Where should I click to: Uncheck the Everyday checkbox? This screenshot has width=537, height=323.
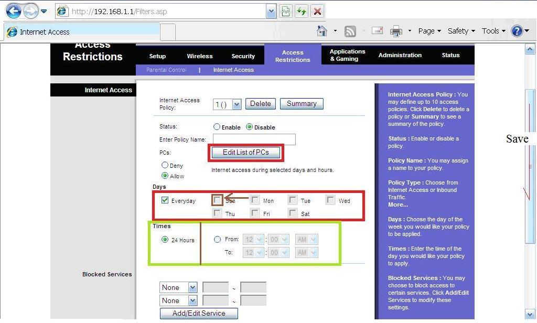(165, 200)
